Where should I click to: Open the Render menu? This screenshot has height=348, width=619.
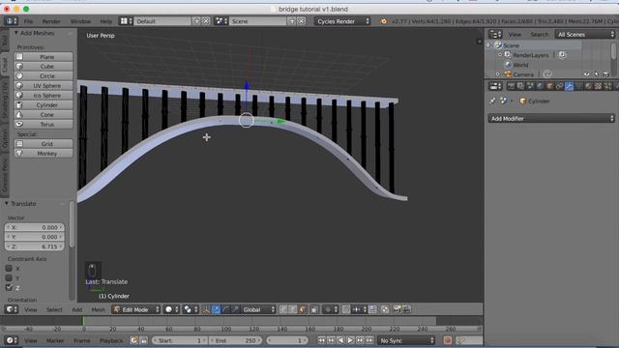point(51,21)
